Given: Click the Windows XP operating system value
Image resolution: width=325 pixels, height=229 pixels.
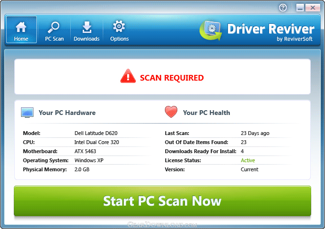Looking at the screenshot, I should coord(89,160).
